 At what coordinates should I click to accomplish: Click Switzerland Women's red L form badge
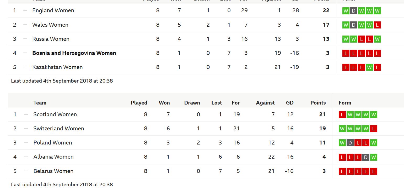pos(374,129)
